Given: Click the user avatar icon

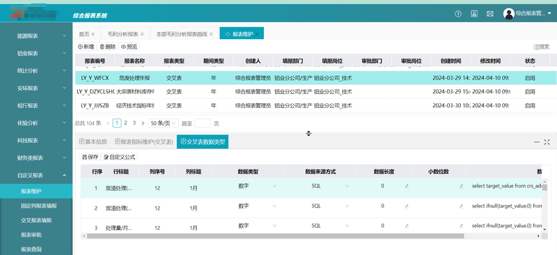Looking at the screenshot, I should coord(509,14).
